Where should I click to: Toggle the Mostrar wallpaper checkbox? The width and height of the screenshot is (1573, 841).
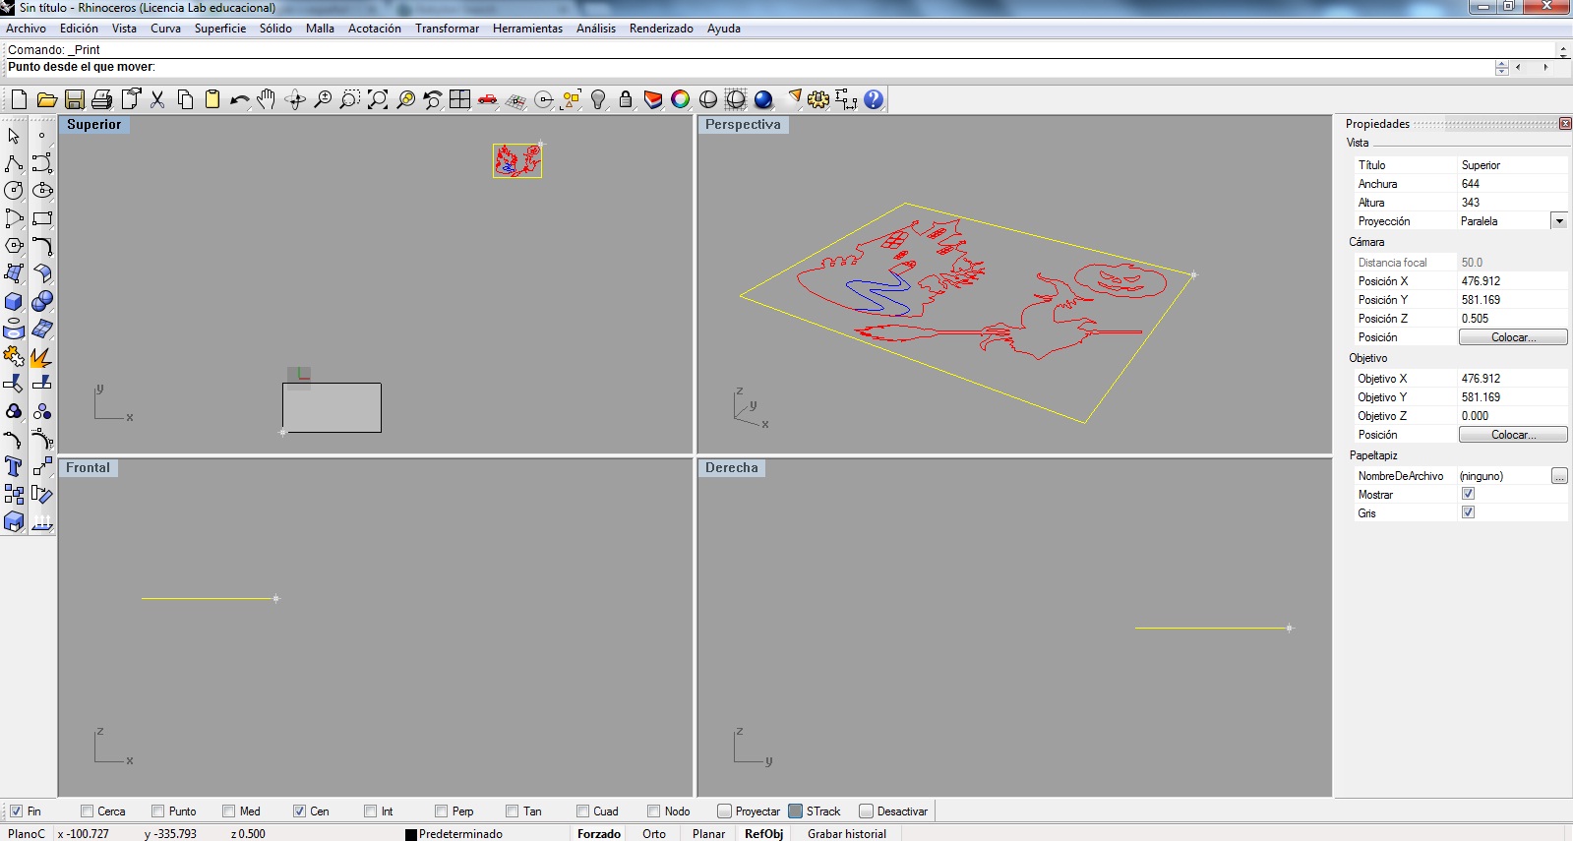click(x=1468, y=494)
